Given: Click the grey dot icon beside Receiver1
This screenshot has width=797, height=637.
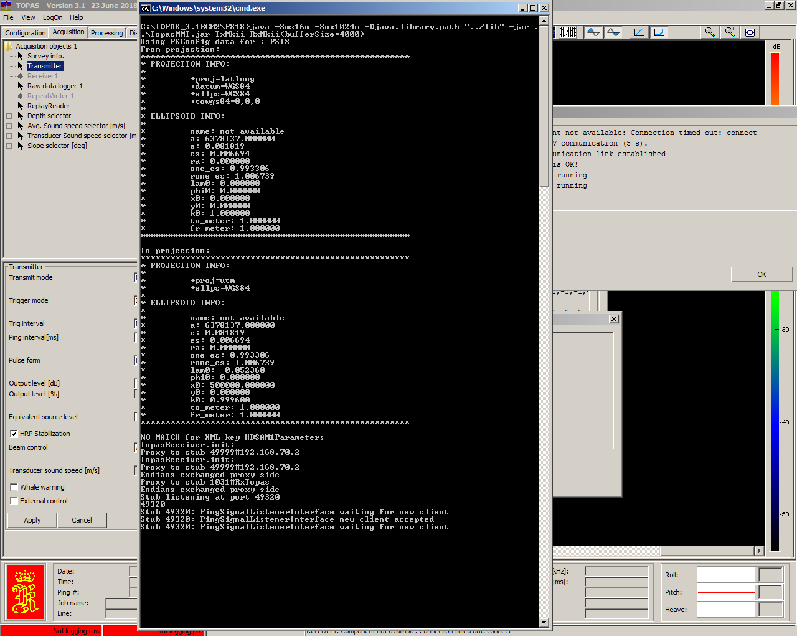Looking at the screenshot, I should 21,76.
